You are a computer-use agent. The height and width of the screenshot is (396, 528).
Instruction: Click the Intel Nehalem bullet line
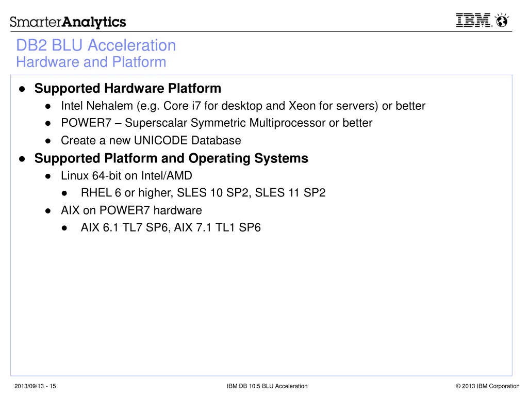tap(243, 106)
